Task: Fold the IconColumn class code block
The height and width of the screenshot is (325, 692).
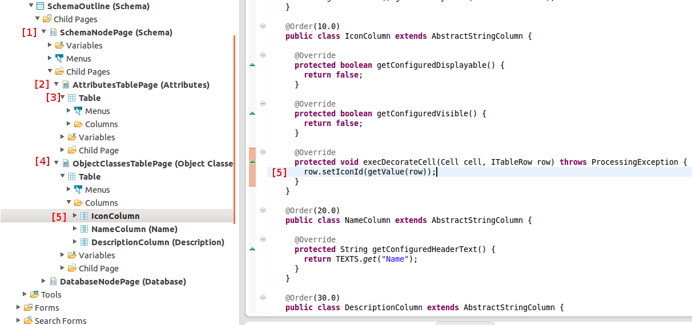Action: coord(263,26)
